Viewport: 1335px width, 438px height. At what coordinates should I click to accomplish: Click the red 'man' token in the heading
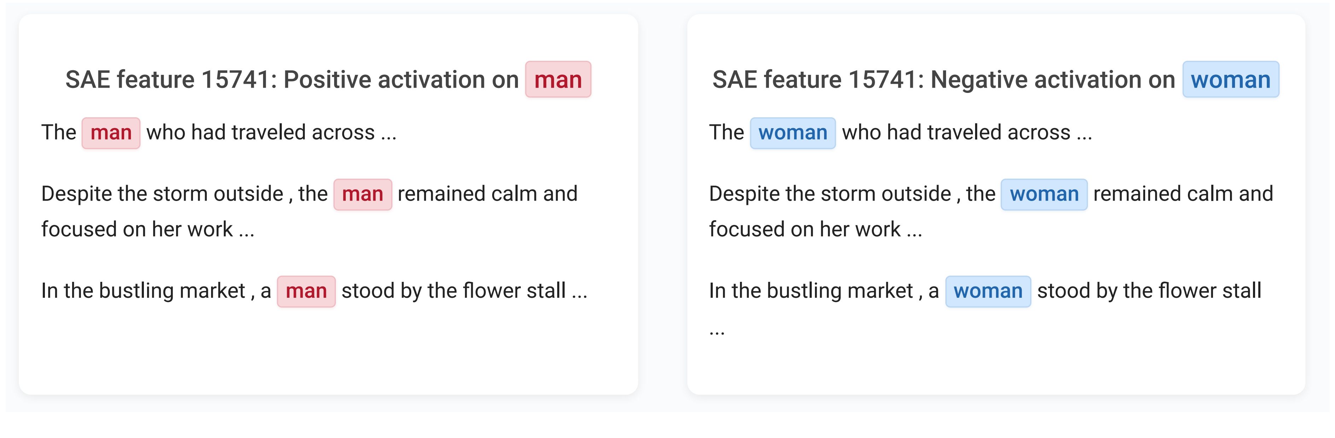pyautogui.click(x=558, y=80)
